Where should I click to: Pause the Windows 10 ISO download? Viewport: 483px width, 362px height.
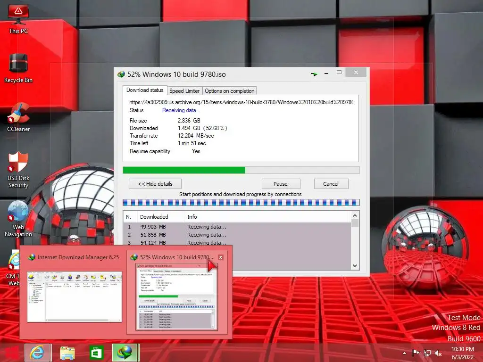click(280, 184)
